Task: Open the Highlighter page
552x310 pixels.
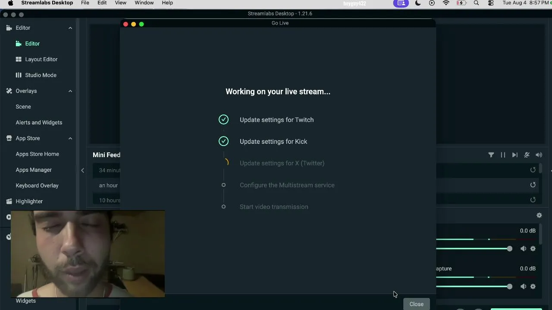Action: tap(29, 201)
